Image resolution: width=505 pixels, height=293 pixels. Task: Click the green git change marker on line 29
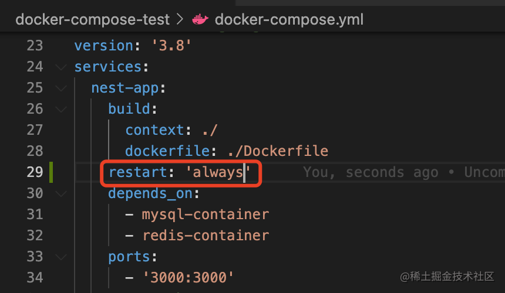tap(51, 172)
